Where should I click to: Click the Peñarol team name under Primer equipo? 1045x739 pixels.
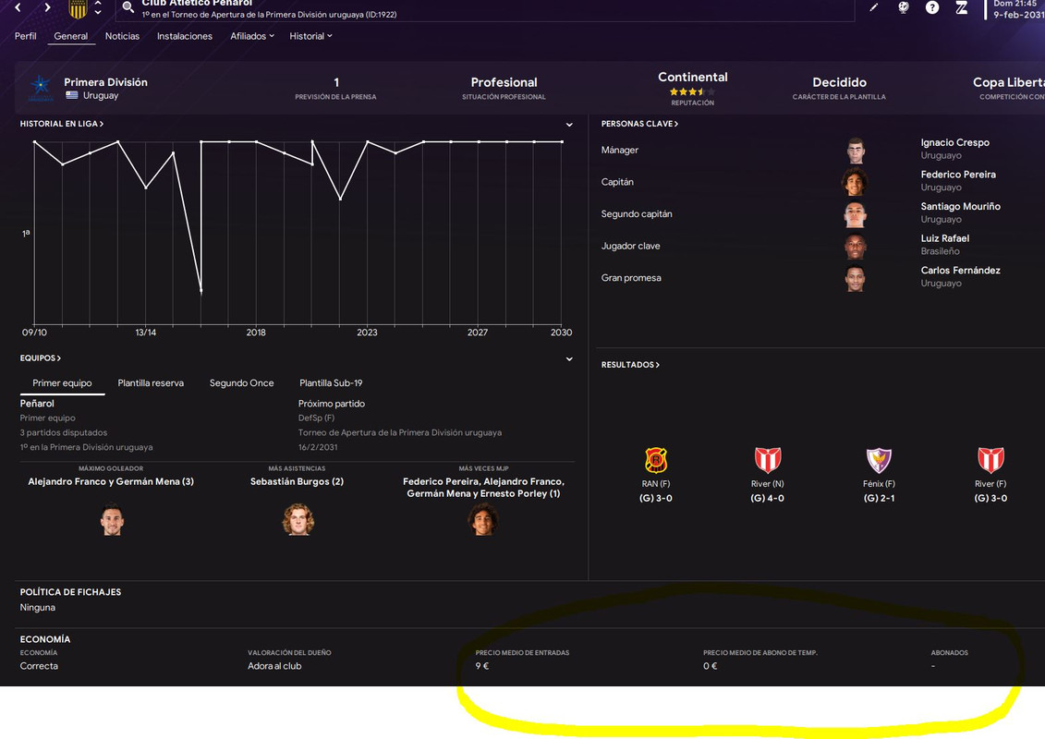[37, 404]
